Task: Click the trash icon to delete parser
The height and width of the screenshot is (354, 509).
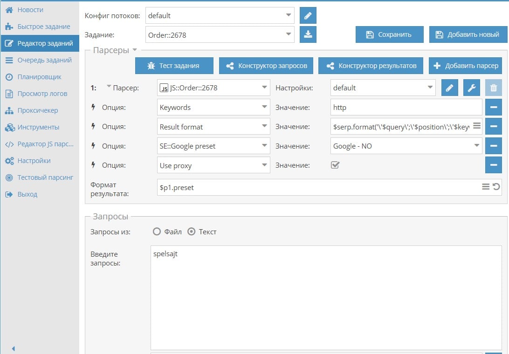Action: coord(493,88)
